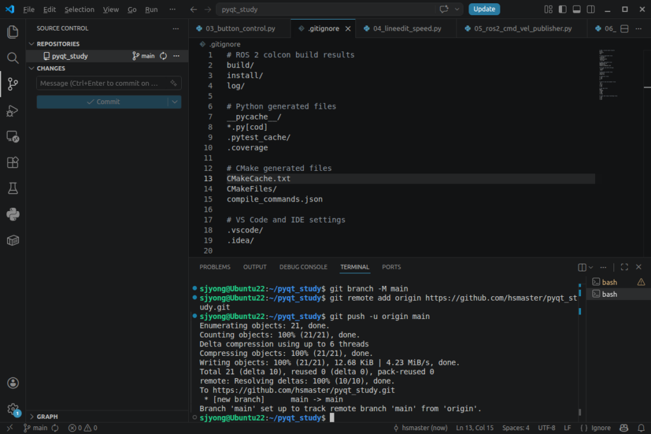
Task: Click the editor minimap preview
Action: [x=608, y=75]
